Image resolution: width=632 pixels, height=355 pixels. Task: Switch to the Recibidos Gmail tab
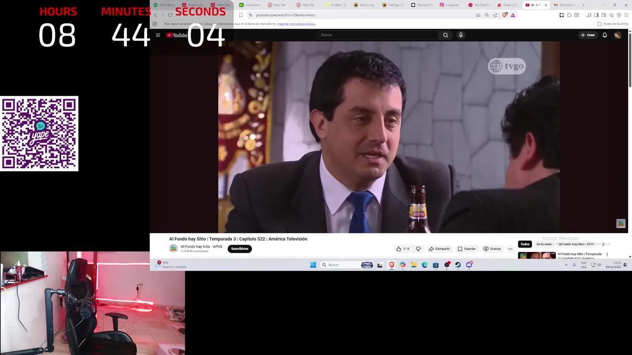(564, 5)
